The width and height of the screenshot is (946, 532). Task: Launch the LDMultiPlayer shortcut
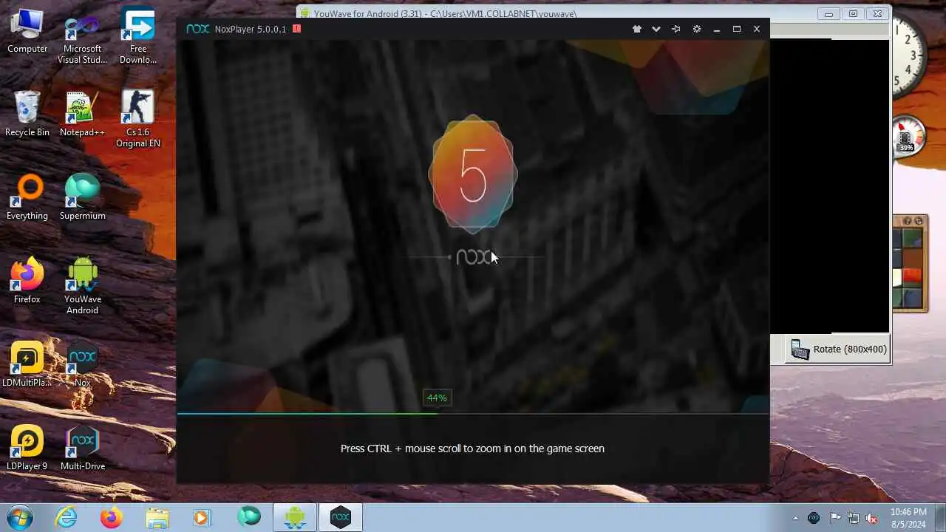27,364
